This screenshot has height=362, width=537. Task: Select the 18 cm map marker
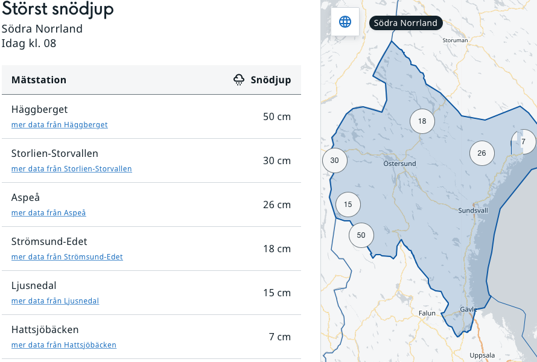tap(422, 121)
